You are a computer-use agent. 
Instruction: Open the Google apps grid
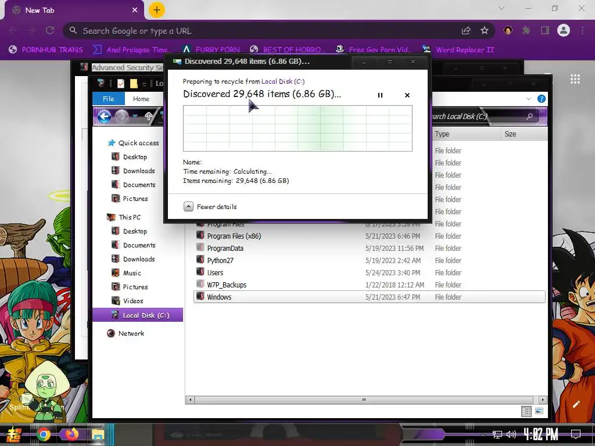click(575, 79)
